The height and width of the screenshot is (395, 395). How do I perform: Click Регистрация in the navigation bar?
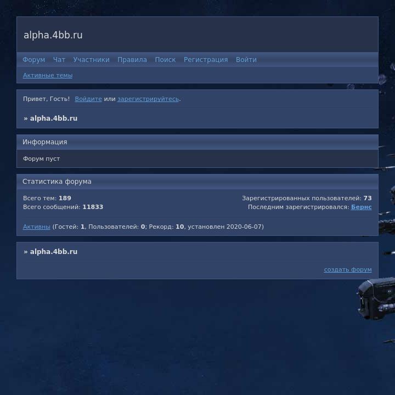click(206, 60)
